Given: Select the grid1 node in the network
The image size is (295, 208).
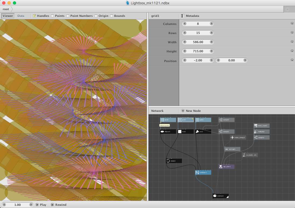Looking at the screenshot, I should (185, 120).
